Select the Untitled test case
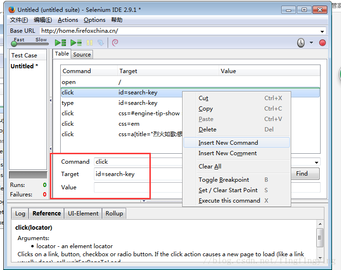 tap(24, 66)
